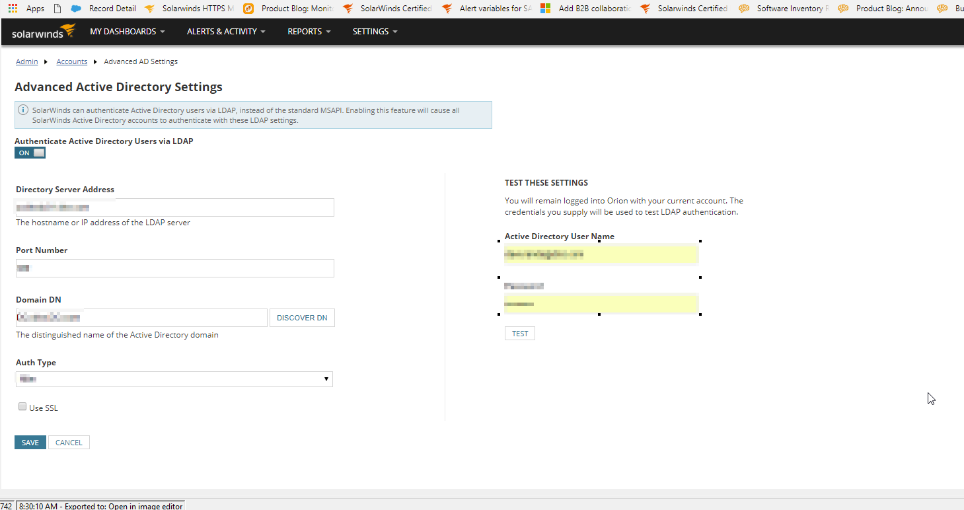The width and height of the screenshot is (964, 510).
Task: Click the Advanced AD Settings breadcrumb text
Action: 141,61
